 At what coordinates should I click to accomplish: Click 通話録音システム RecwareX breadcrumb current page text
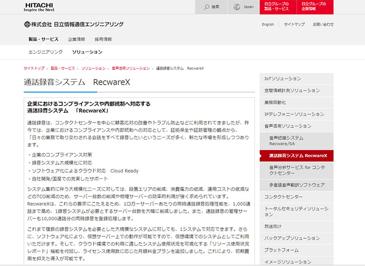click(x=180, y=69)
